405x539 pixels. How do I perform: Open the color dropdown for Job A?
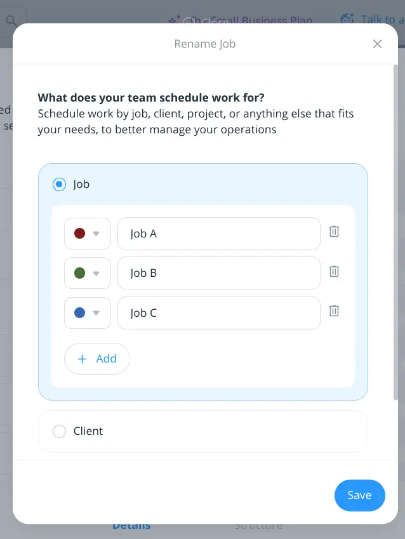click(95, 233)
